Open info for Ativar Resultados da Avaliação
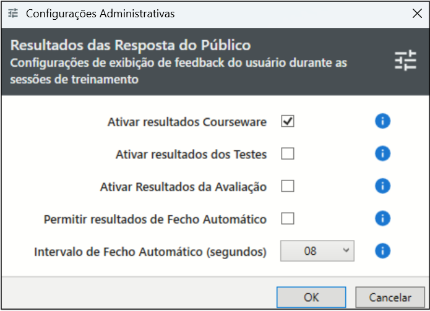The image size is (430, 311). tap(382, 186)
